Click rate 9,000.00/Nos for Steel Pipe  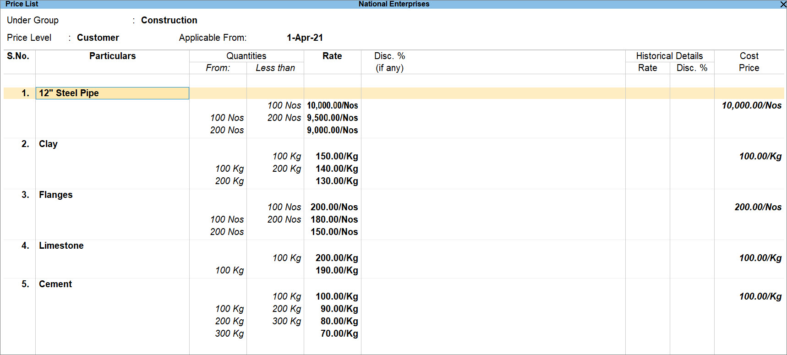click(332, 130)
